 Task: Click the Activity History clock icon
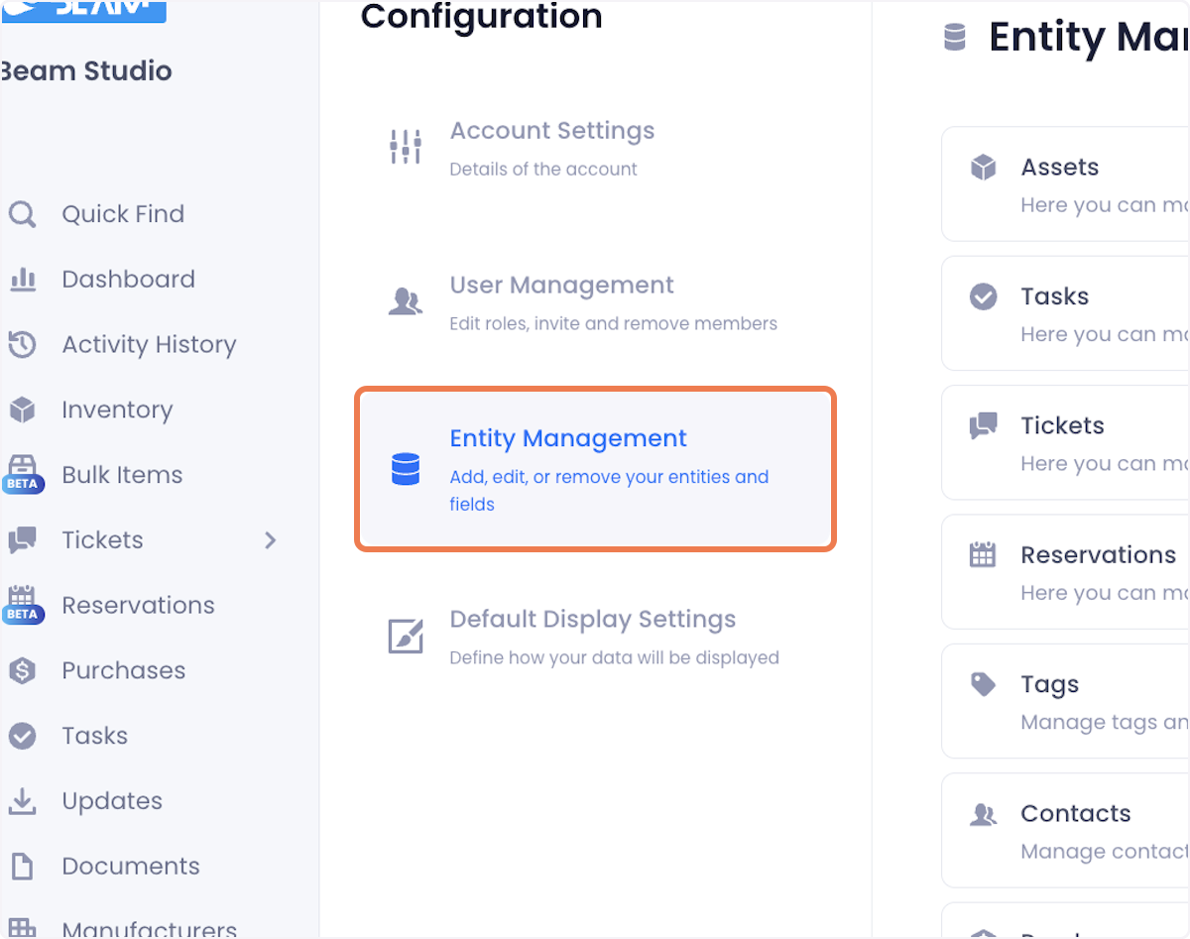(x=22, y=345)
